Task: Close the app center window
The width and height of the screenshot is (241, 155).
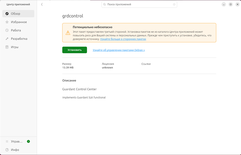Action: (x=237, y=5)
